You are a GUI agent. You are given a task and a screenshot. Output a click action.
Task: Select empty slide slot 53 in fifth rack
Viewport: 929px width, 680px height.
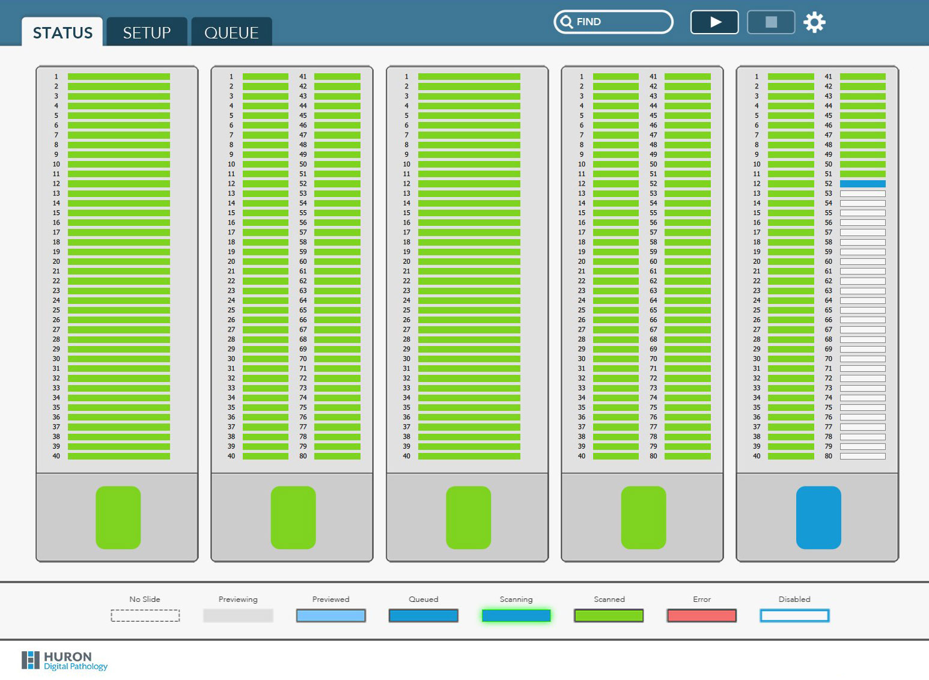(862, 193)
